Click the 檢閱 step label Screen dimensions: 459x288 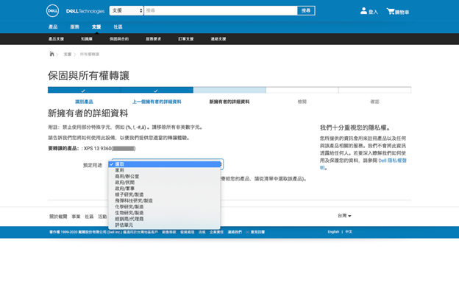[x=302, y=102]
